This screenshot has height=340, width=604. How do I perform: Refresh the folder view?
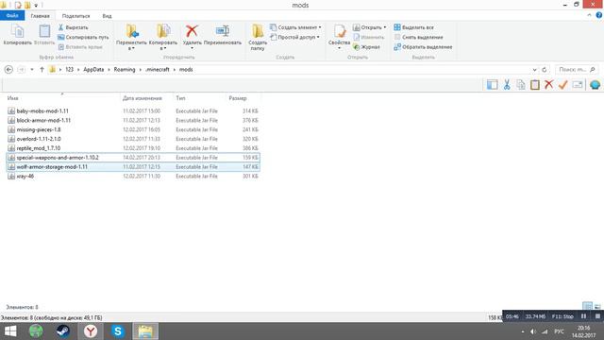545,70
